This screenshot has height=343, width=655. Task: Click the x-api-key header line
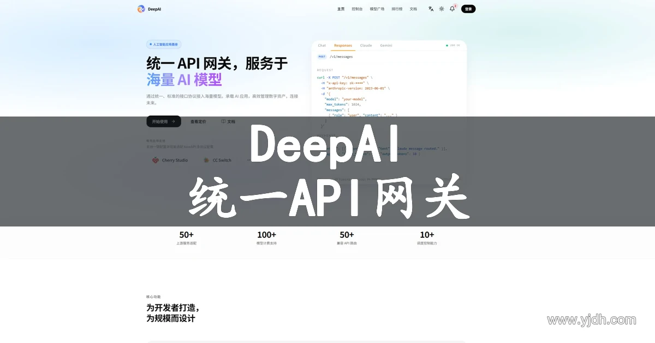pos(344,83)
